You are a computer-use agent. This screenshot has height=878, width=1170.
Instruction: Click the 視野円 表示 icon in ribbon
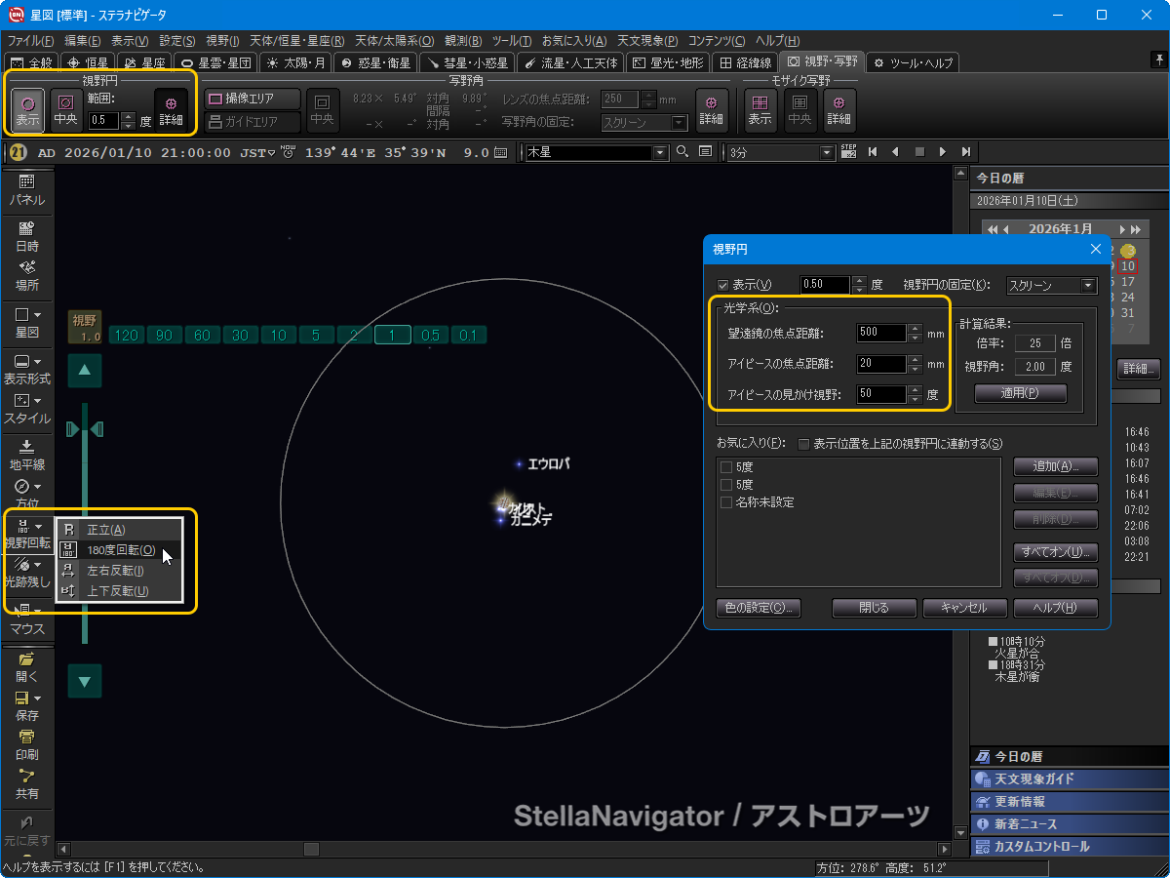click(27, 108)
